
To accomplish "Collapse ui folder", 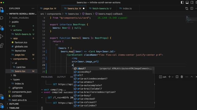I will click(21, 63).
